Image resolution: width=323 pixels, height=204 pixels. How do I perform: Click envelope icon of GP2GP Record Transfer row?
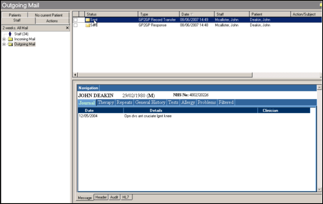pyautogui.click(x=87, y=20)
